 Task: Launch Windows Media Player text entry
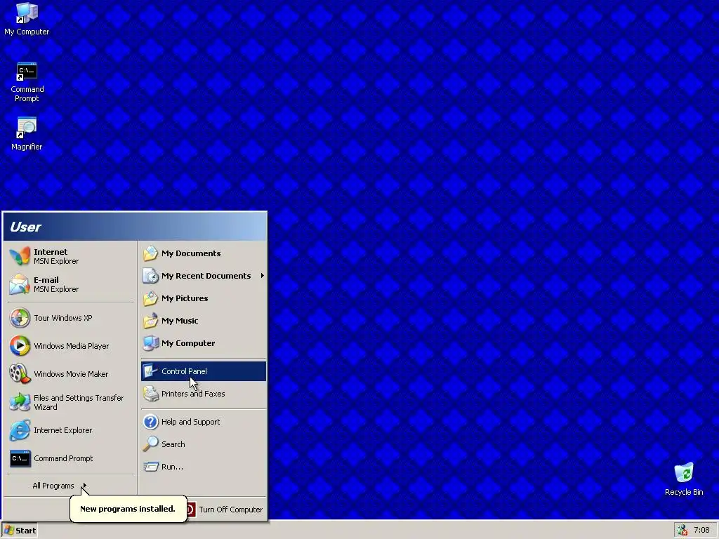point(72,346)
